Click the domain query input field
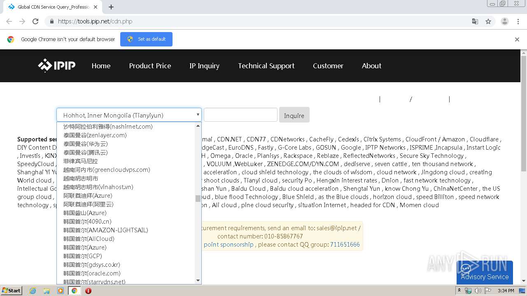 [x=240, y=115]
